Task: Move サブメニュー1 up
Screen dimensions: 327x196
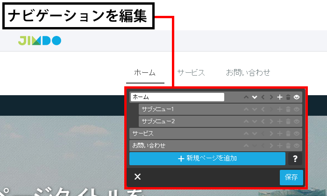Action: pos(246,109)
